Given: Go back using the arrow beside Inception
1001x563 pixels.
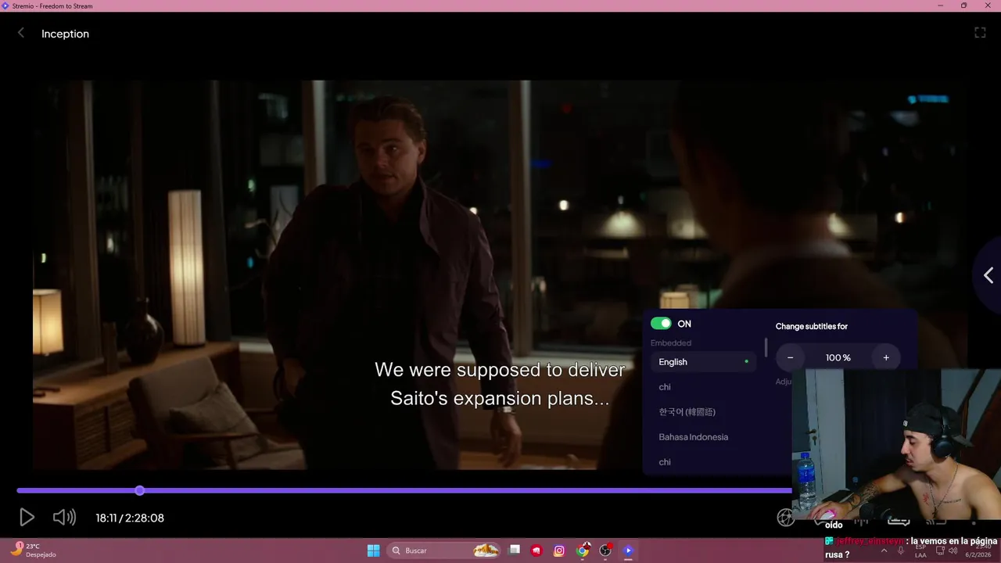Looking at the screenshot, I should (x=21, y=33).
